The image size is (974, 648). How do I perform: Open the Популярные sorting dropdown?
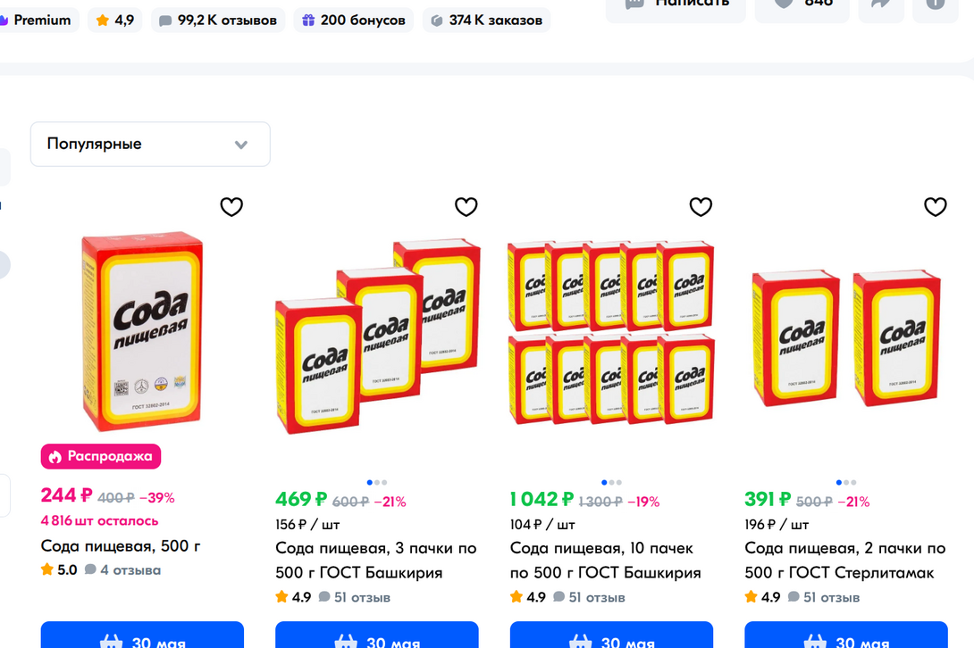pyautogui.click(x=150, y=144)
